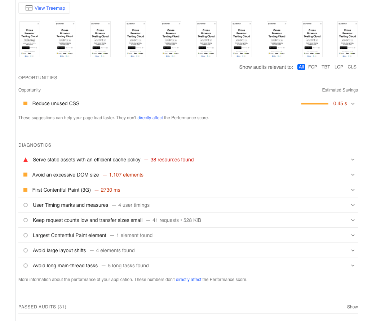The width and height of the screenshot is (372, 321).
Task: Expand the Avoid an excessive DOM size diagnostic
Action: click(x=353, y=175)
